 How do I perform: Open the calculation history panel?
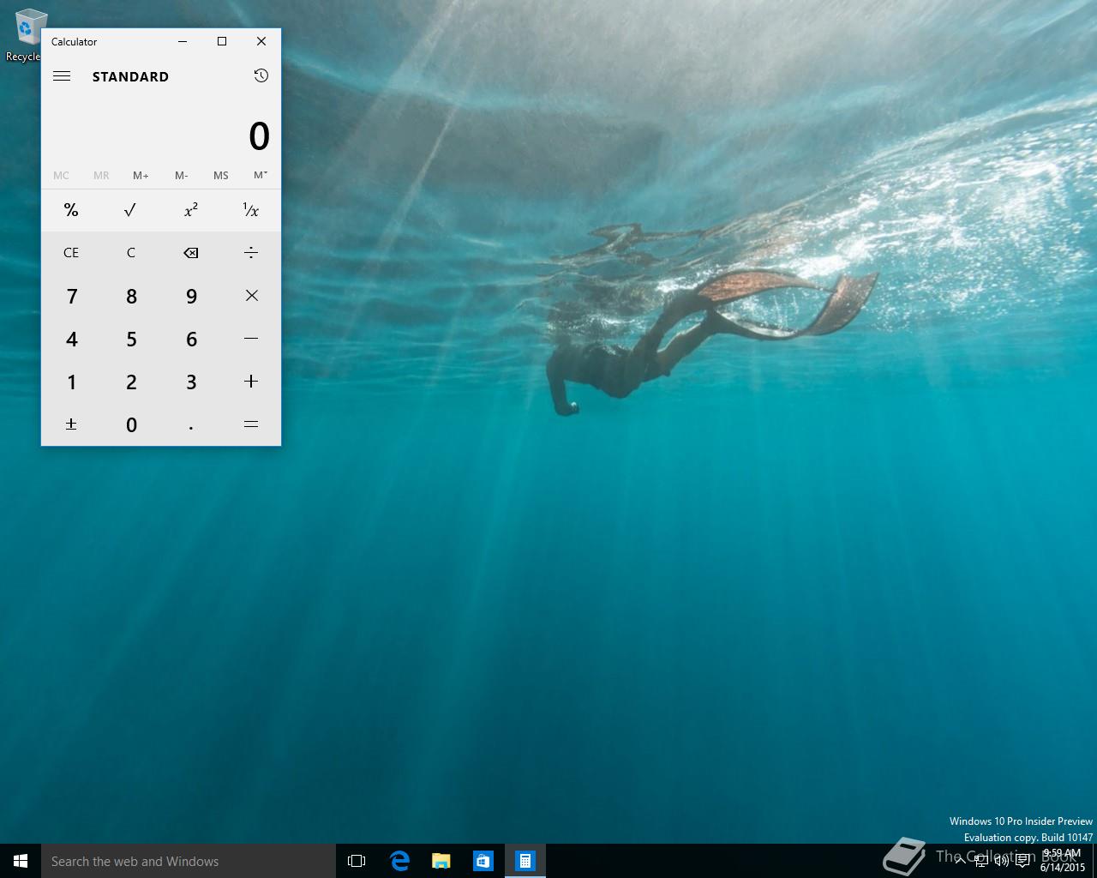click(261, 75)
